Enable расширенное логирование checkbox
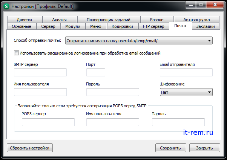227x160 pixels. [x=16, y=53]
